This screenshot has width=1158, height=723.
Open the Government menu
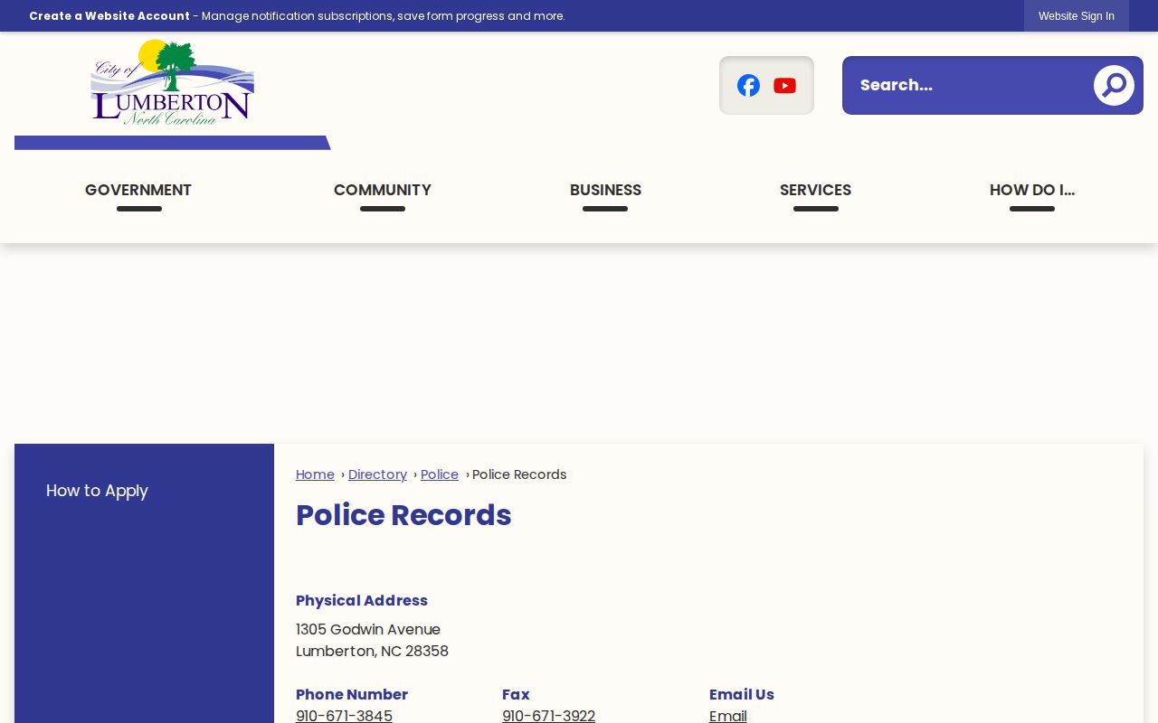pyautogui.click(x=138, y=190)
